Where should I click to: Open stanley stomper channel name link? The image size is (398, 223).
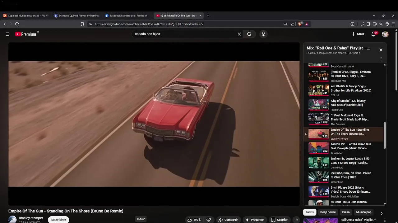[31, 218]
